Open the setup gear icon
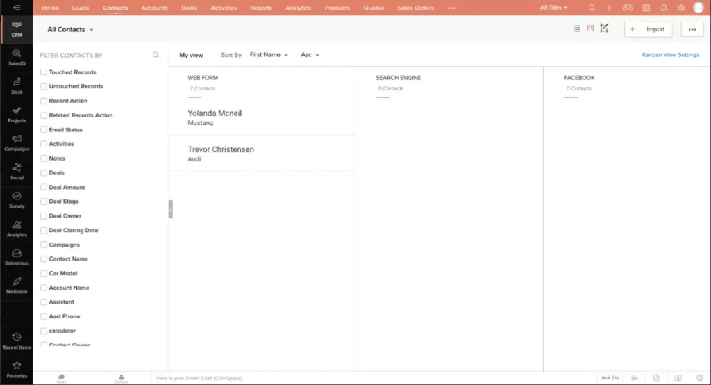Screen dimensions: 711x385 pyautogui.click(x=681, y=8)
